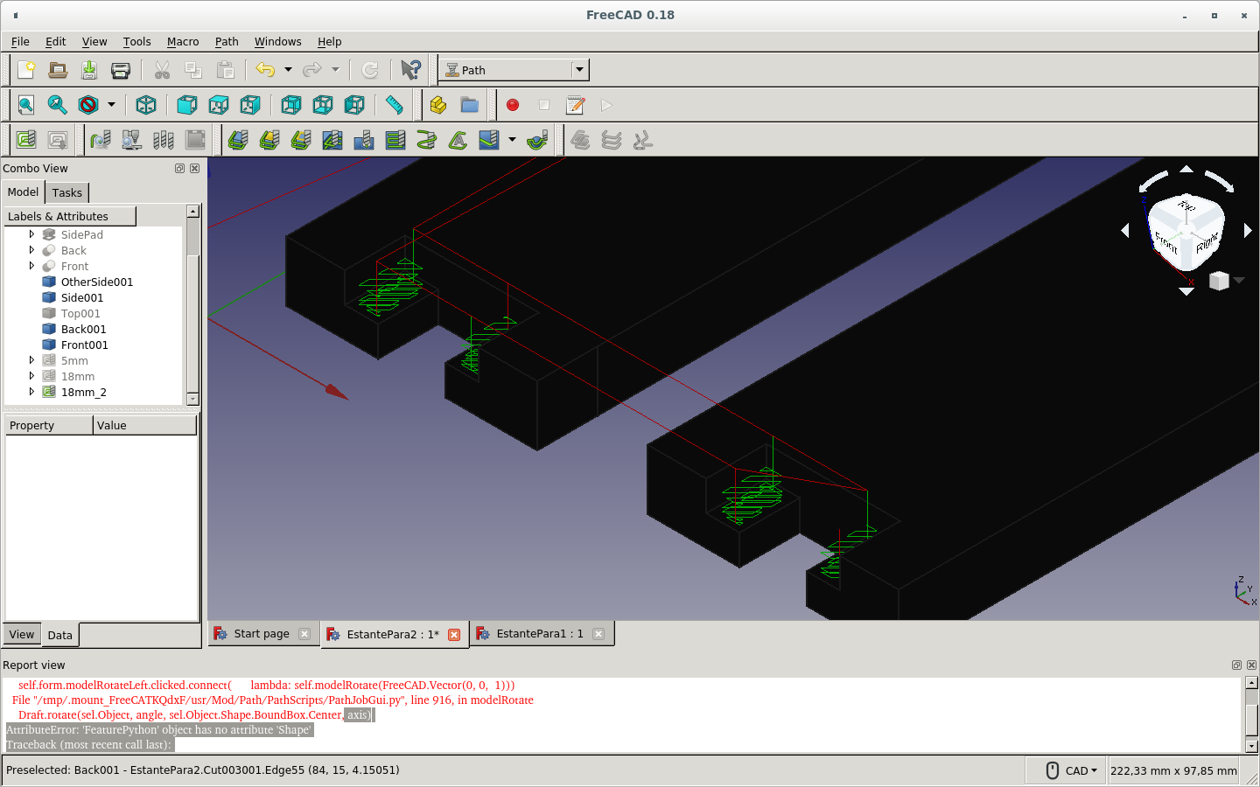Select Side001 in the model tree
Viewport: 1260px width, 787px height.
(82, 297)
